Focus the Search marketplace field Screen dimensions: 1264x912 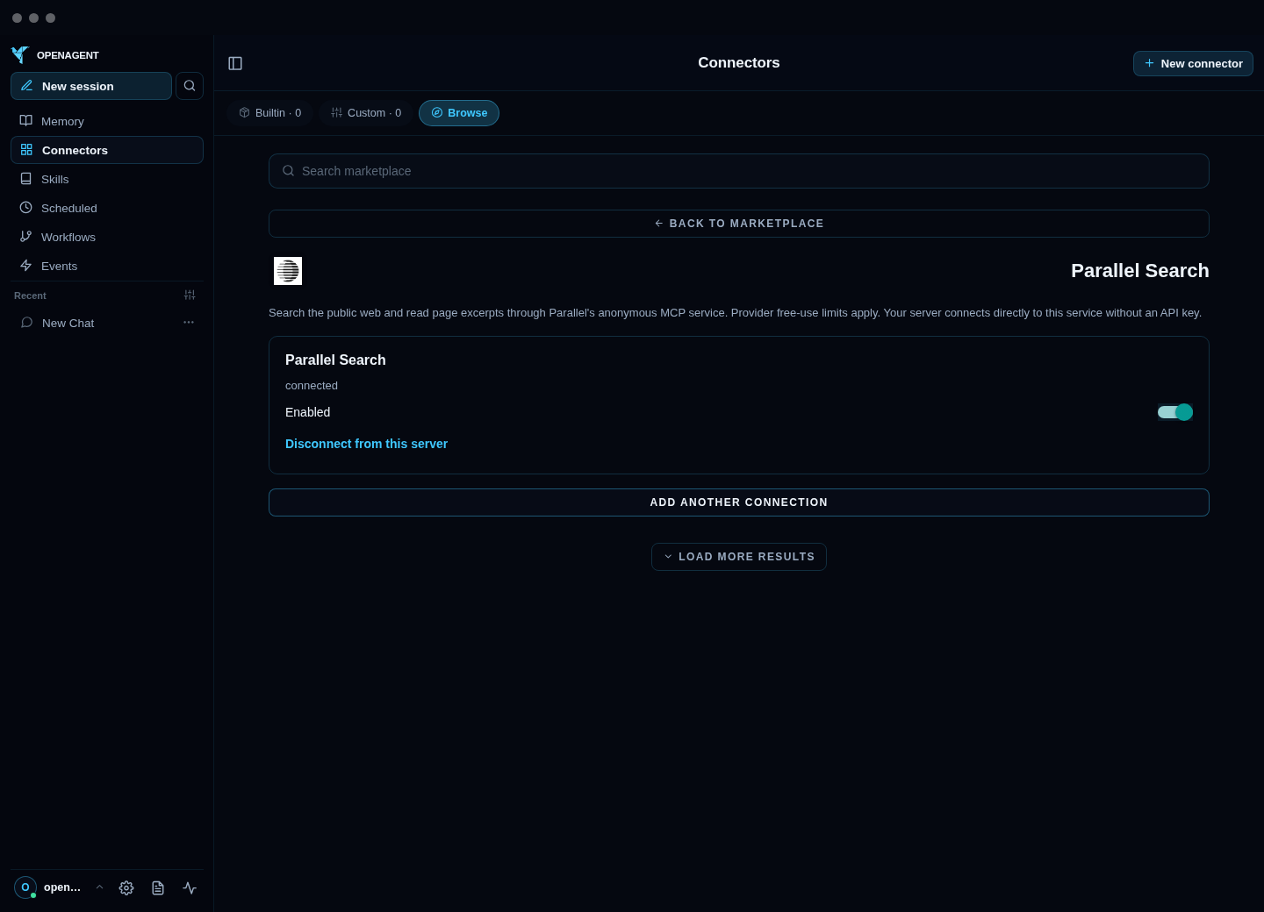click(739, 171)
